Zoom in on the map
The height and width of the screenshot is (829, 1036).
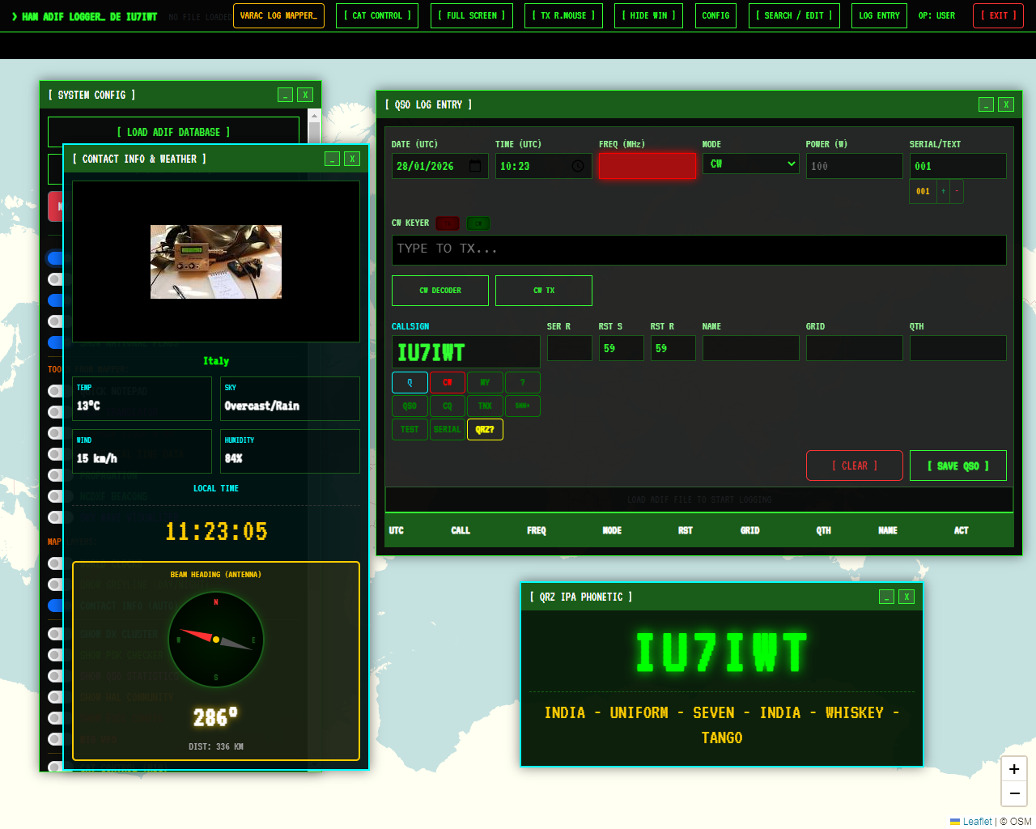click(x=1013, y=769)
